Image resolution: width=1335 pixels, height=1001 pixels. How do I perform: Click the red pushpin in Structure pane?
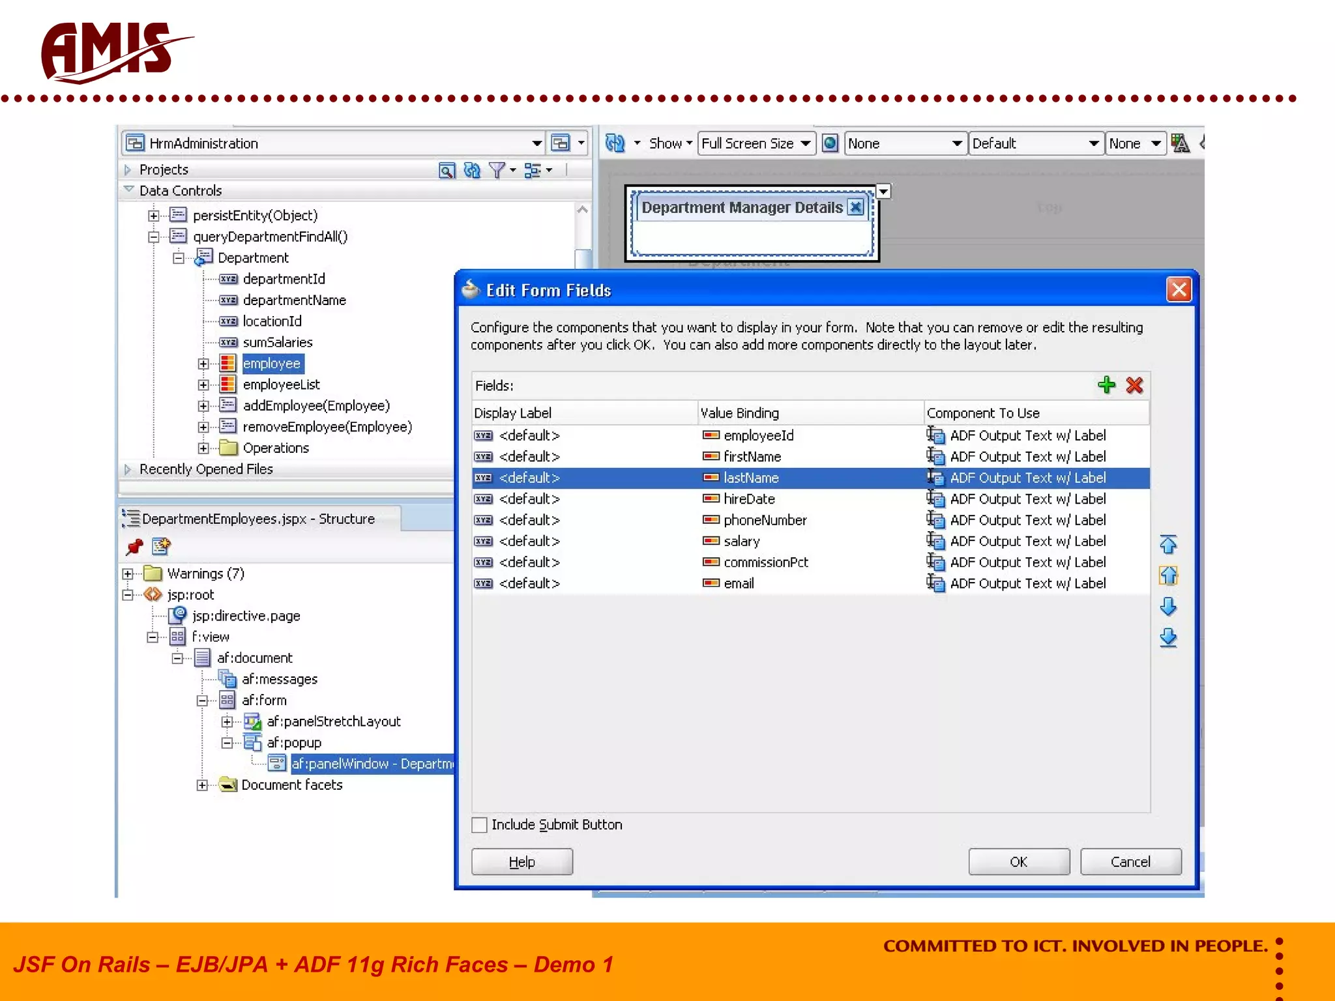click(134, 547)
